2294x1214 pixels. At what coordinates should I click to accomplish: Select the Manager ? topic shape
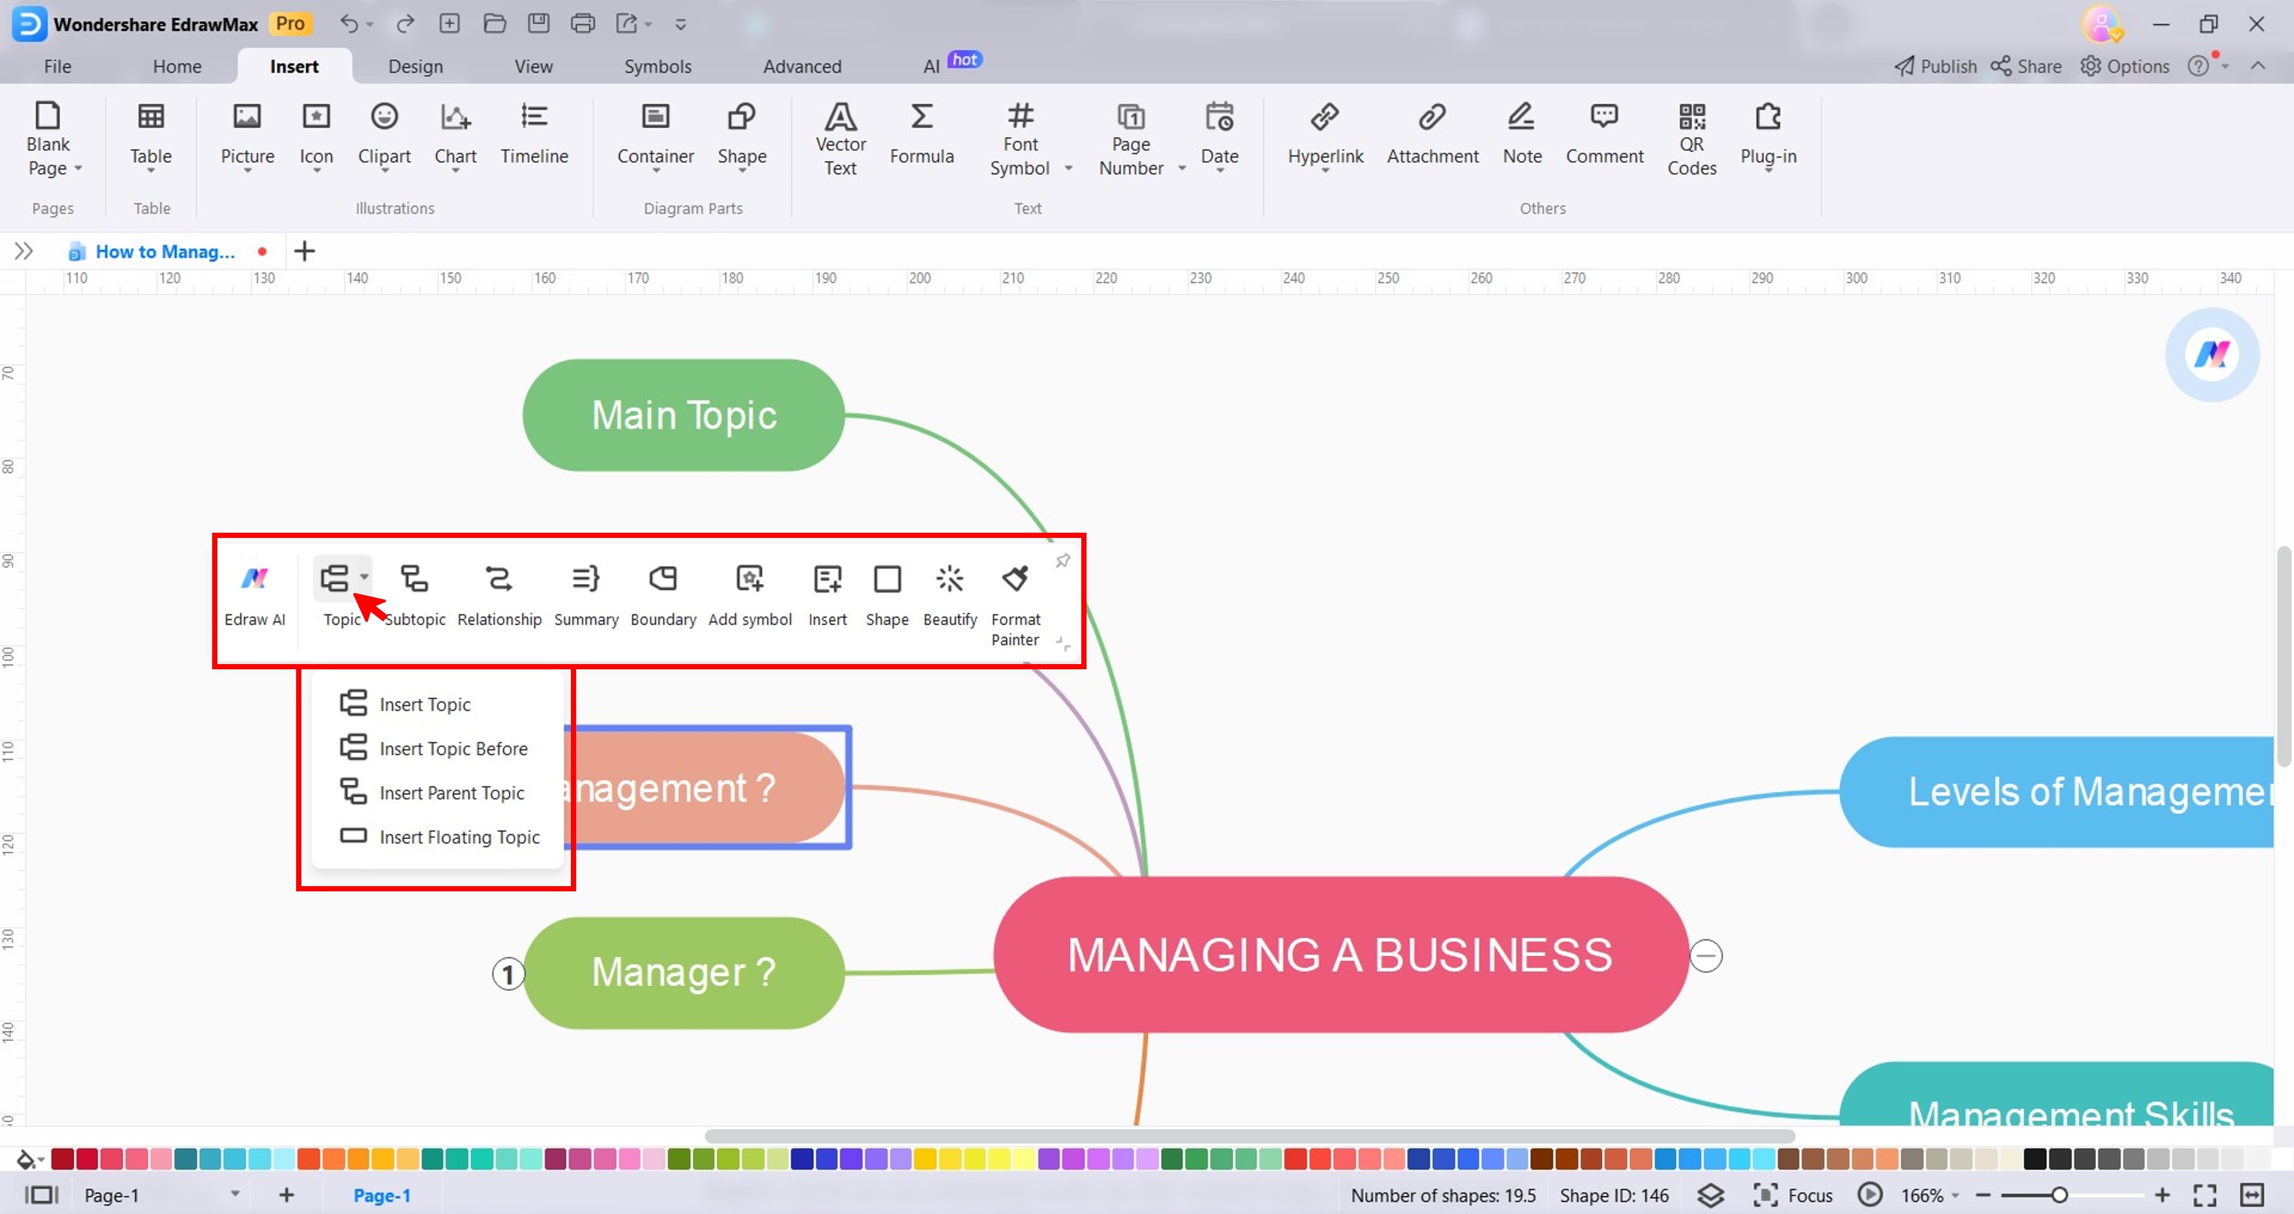683,972
